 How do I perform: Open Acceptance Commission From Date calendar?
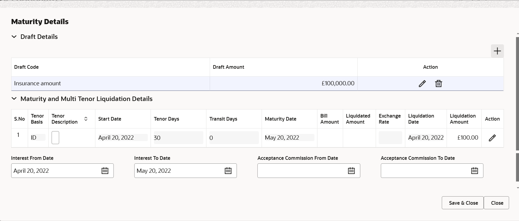pyautogui.click(x=352, y=171)
